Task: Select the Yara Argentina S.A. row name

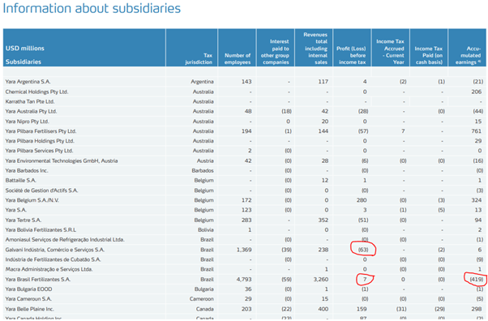Action: click(28, 82)
